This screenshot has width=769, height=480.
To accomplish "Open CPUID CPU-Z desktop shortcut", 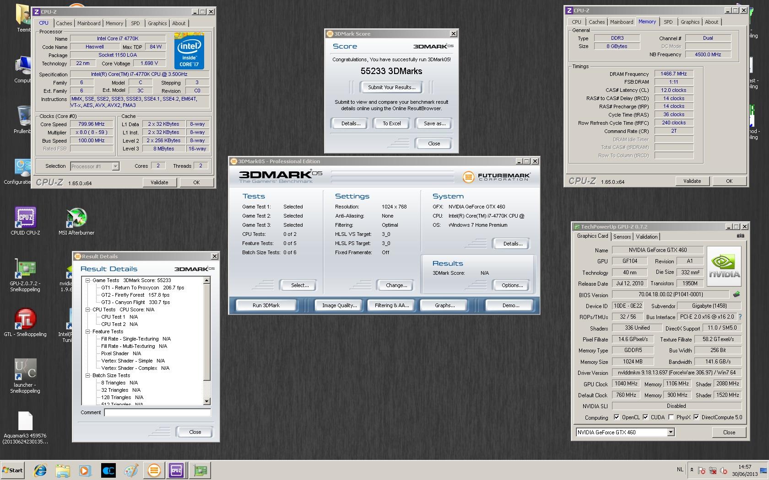I will (x=25, y=220).
